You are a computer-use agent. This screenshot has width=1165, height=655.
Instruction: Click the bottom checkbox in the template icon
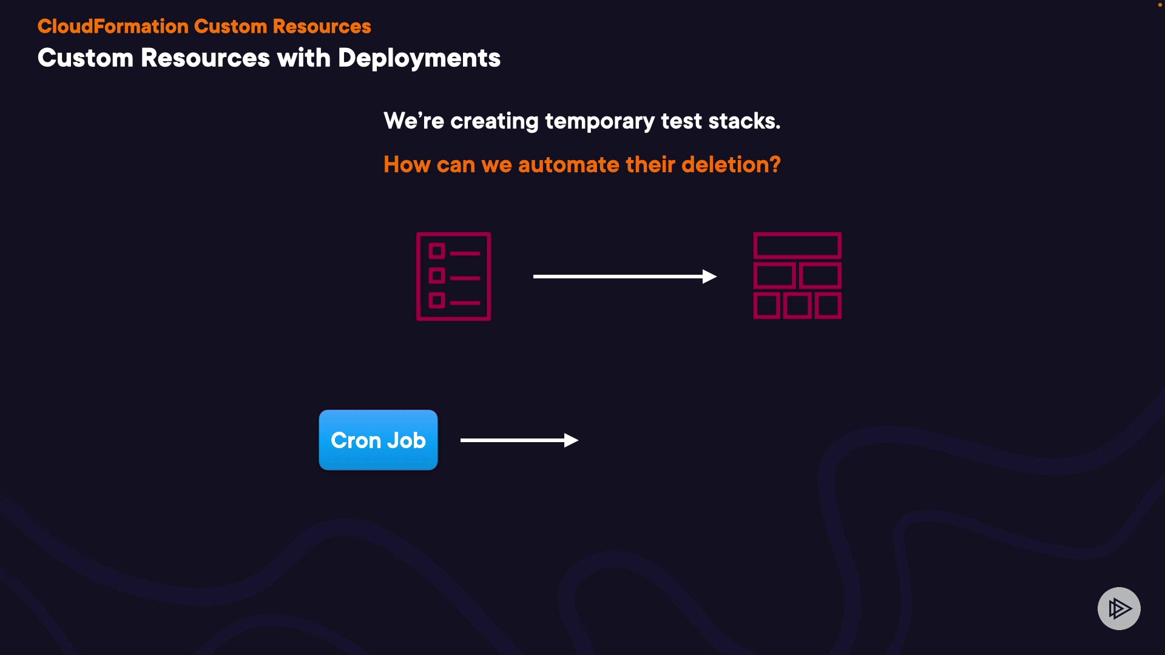coord(437,300)
